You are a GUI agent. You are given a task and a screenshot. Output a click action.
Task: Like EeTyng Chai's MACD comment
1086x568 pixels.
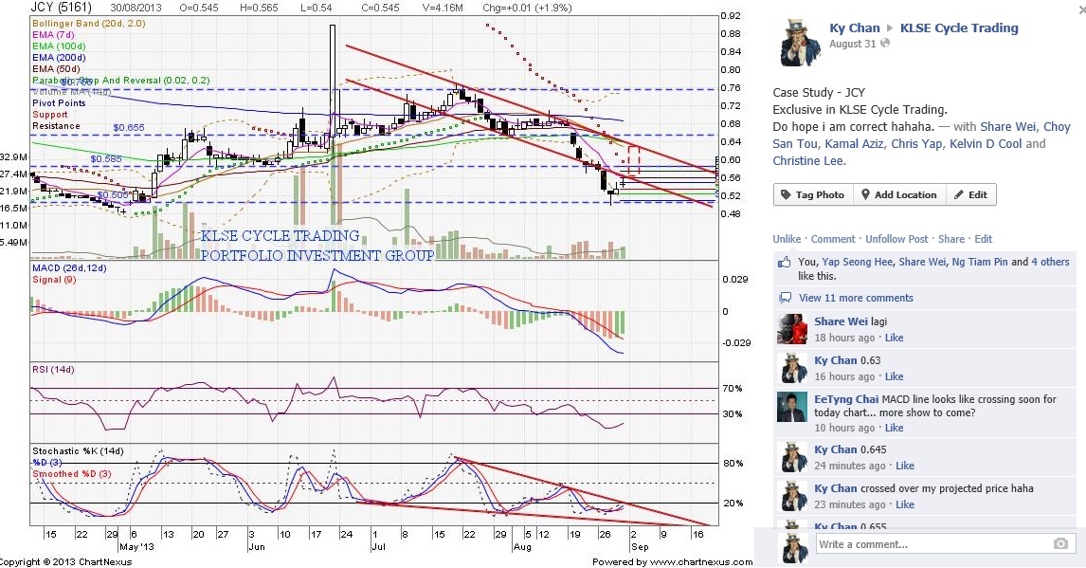pyautogui.click(x=895, y=428)
